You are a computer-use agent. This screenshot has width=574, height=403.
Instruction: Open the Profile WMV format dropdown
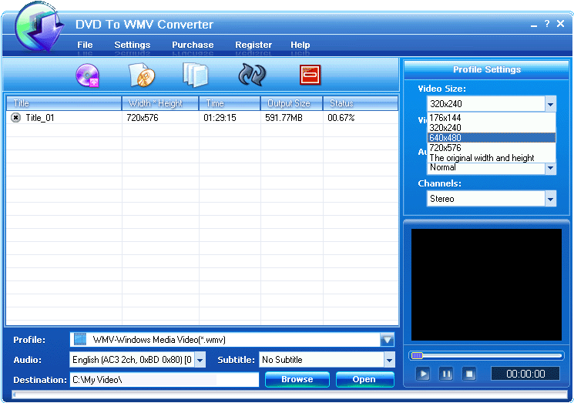coord(387,340)
